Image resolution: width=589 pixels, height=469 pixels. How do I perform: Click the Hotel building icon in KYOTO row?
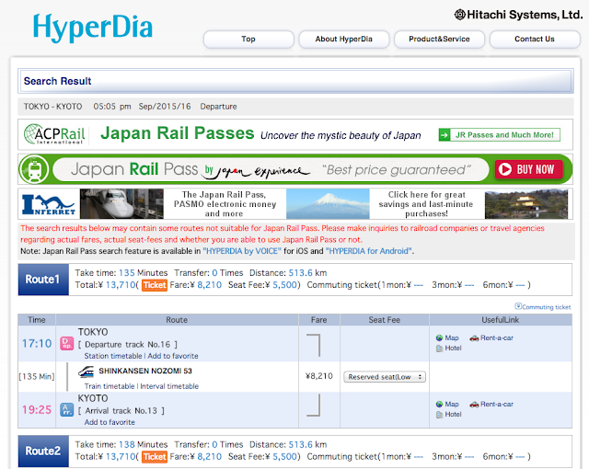coord(440,415)
